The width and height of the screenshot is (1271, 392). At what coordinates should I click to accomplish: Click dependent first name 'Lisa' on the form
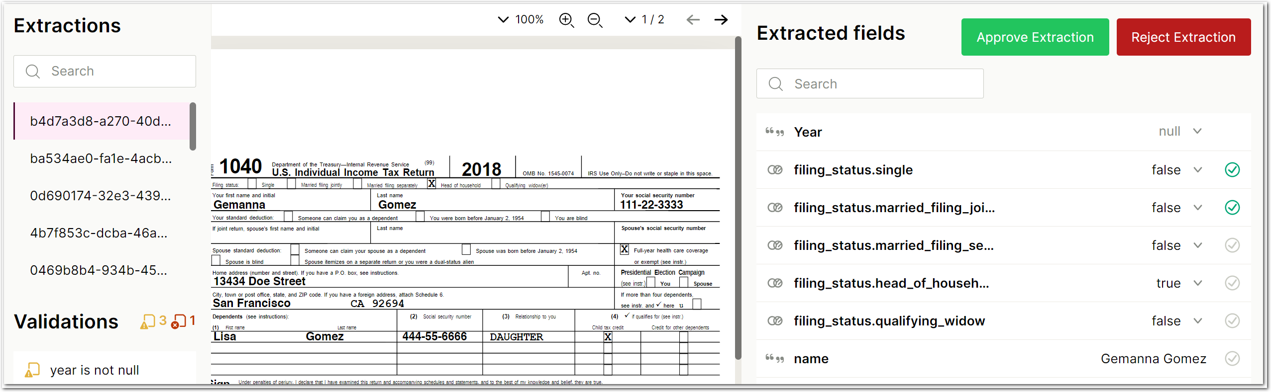click(225, 337)
